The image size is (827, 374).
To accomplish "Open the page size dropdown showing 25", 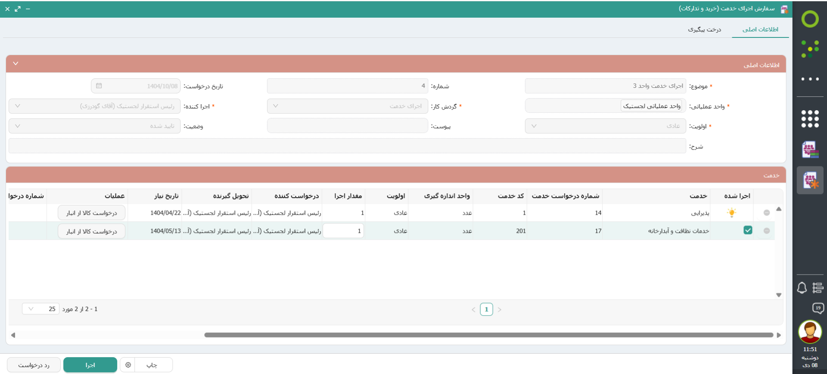I will point(40,309).
